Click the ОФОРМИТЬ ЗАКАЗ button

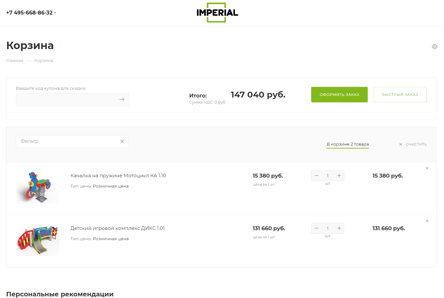click(339, 95)
